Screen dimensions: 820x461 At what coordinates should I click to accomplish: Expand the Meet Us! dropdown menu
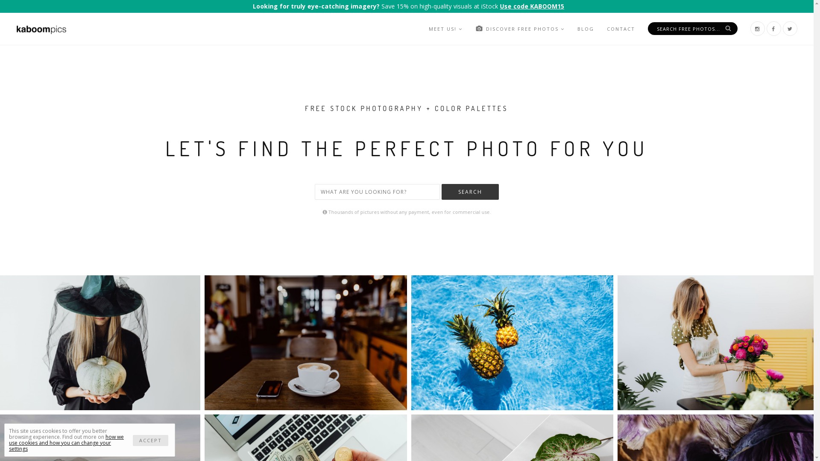445,29
